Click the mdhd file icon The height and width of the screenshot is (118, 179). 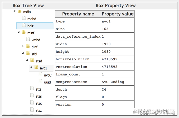pos(24,18)
